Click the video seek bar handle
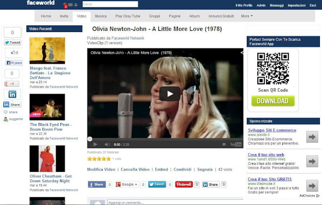This screenshot has height=205, width=322. (90, 139)
